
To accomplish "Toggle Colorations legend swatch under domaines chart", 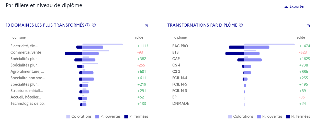I will (68, 117).
